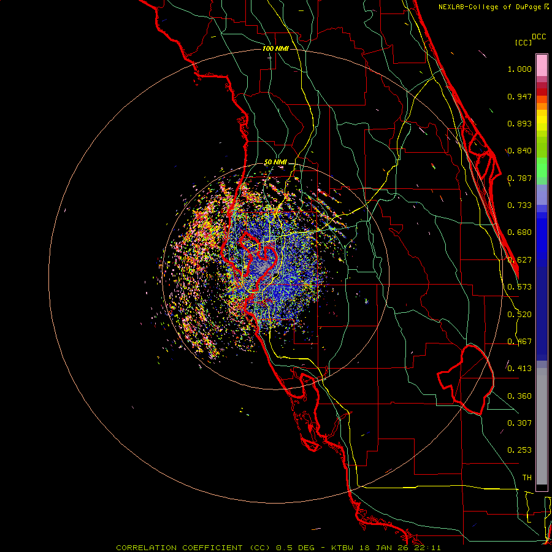
Task: Click the 0.733 color scale value
Action: point(519,205)
